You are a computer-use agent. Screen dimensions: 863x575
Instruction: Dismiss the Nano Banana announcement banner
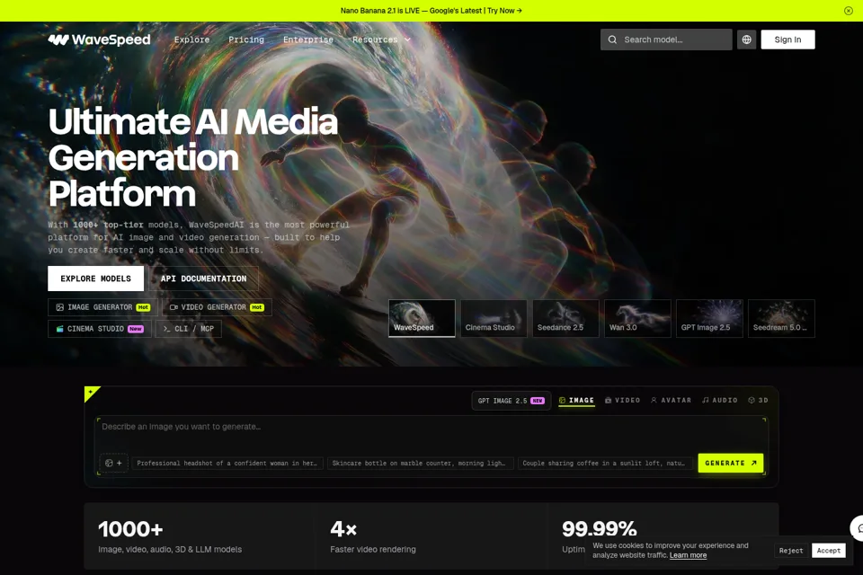pyautogui.click(x=848, y=11)
